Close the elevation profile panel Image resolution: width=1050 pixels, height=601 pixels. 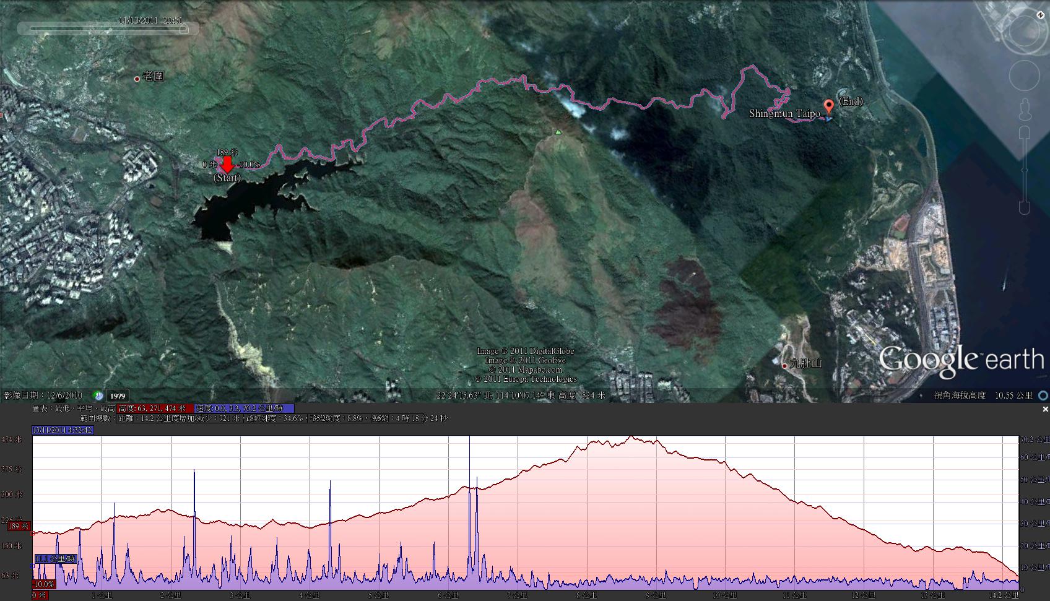[x=1045, y=409]
